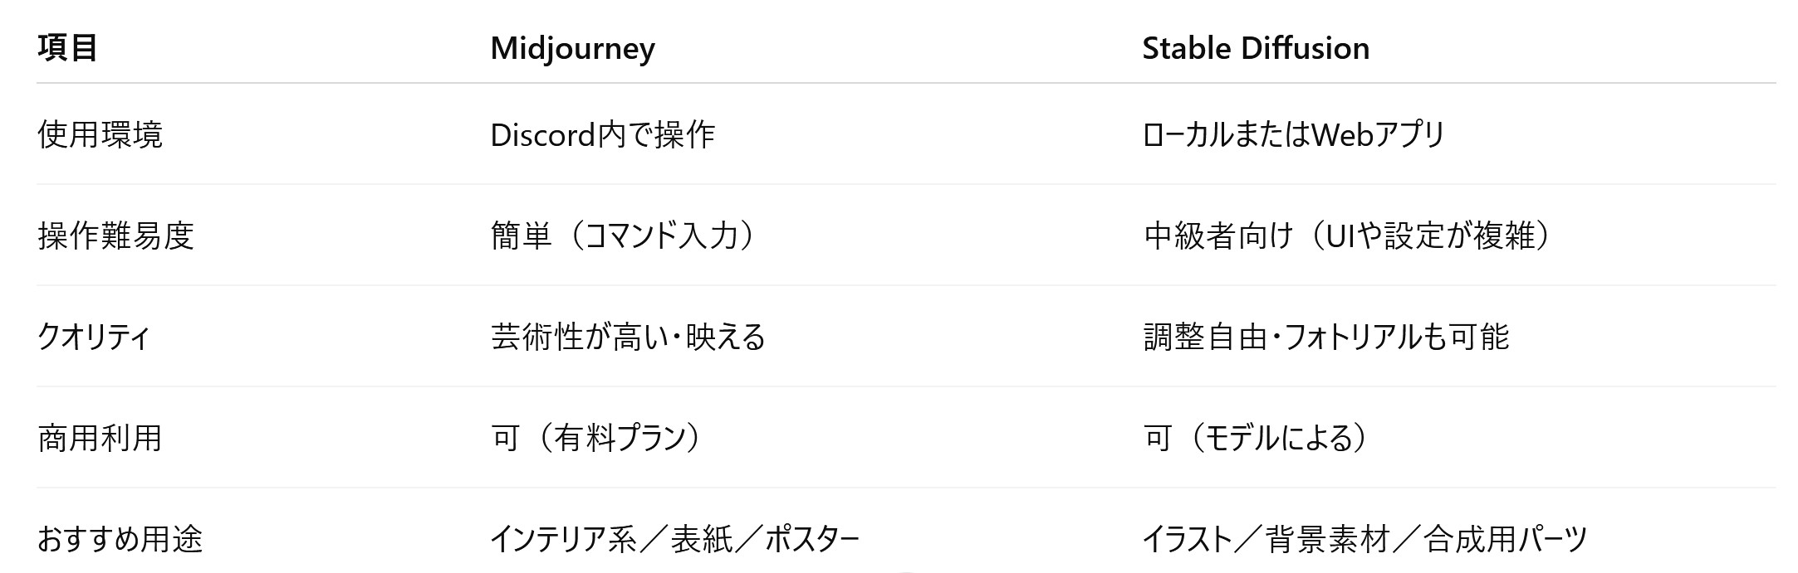Click the Discord内で操作 cell
Image resolution: width=1798 pixels, height=573 pixels.
click(602, 135)
